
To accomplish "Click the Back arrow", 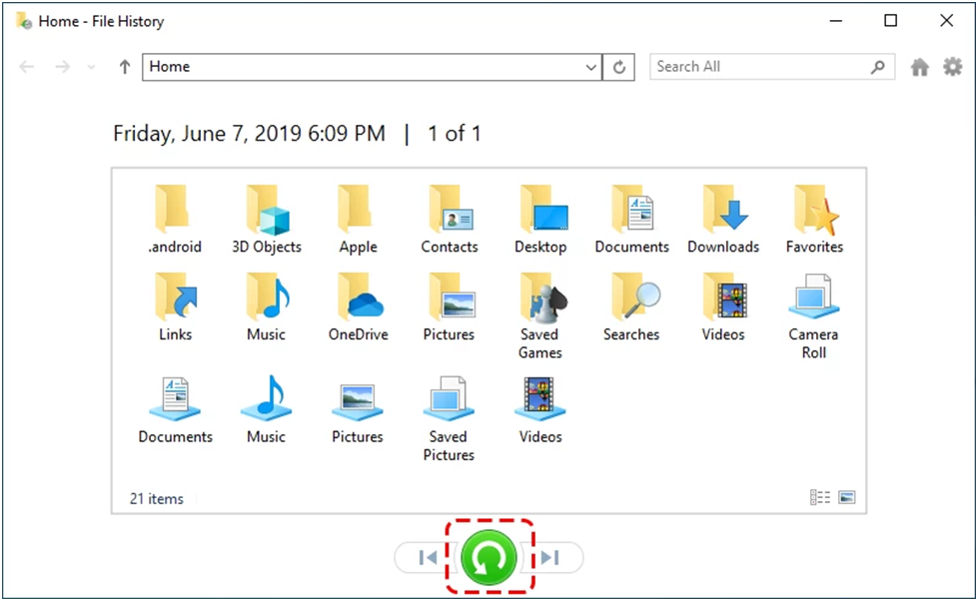I will [26, 67].
